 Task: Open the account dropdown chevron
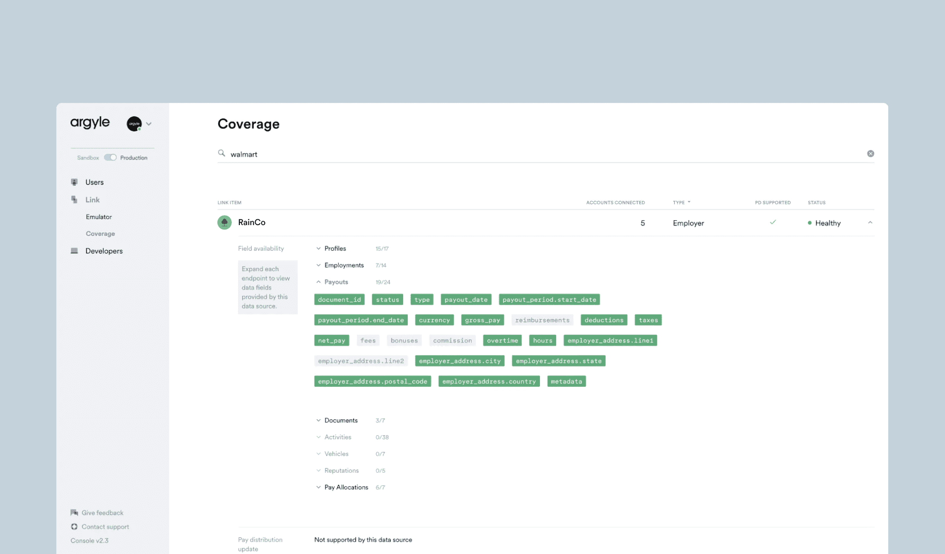[x=149, y=124]
